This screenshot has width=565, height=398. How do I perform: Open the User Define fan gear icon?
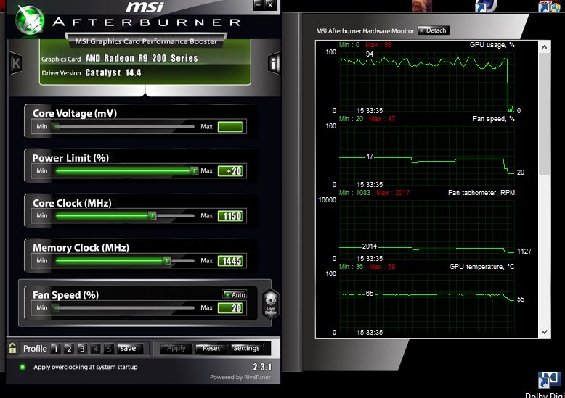271,303
